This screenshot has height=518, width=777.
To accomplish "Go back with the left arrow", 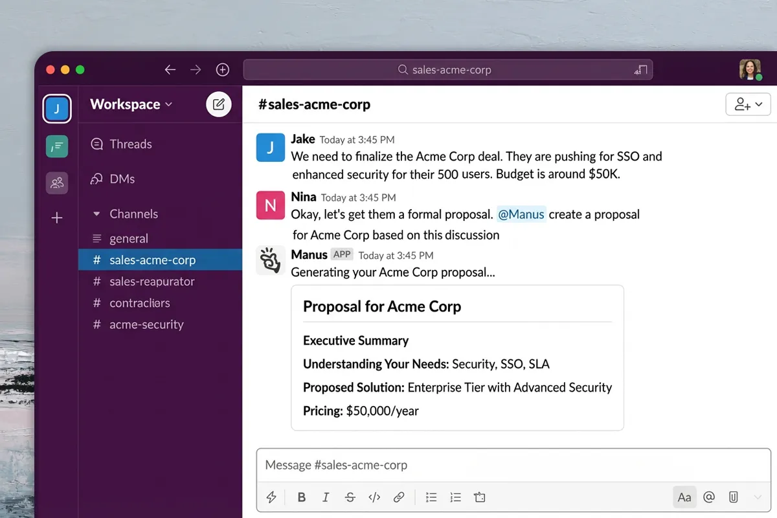I will tap(170, 69).
